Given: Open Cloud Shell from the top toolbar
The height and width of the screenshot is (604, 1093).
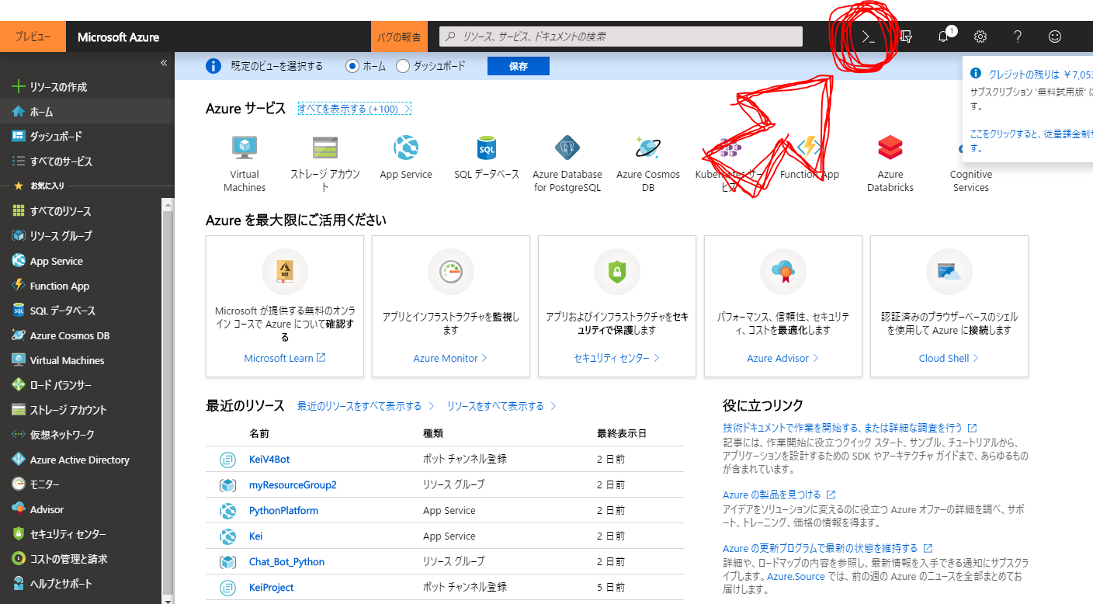Looking at the screenshot, I should click(867, 36).
